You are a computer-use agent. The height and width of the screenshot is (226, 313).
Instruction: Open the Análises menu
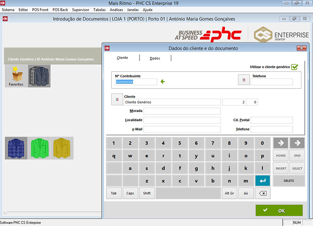click(116, 10)
